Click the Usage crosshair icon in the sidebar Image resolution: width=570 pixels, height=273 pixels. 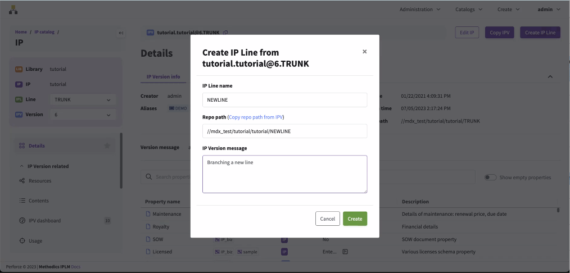pyautogui.click(x=22, y=241)
